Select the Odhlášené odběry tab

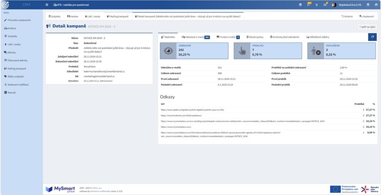tap(317, 37)
